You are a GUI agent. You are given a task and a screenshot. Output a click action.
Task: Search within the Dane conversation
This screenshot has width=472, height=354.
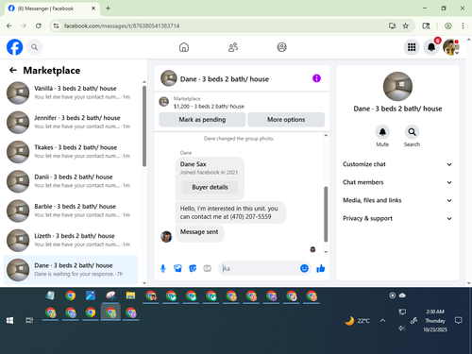click(x=412, y=132)
